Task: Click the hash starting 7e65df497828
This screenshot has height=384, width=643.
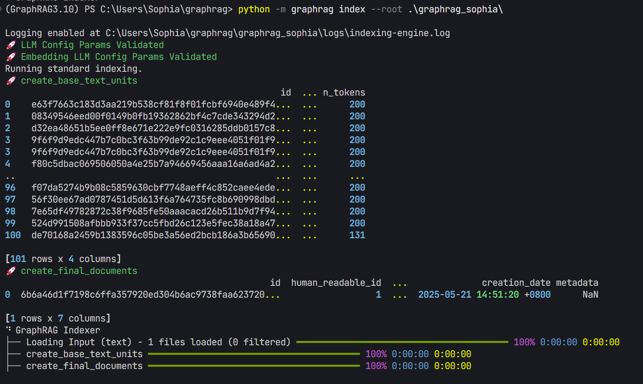Action: [x=161, y=212]
